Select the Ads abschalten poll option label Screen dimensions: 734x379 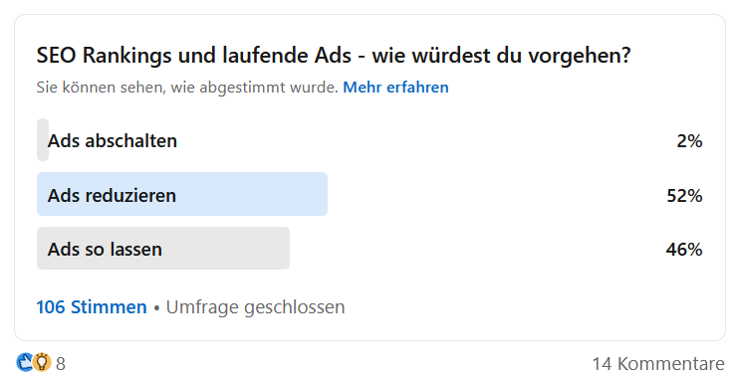point(113,140)
